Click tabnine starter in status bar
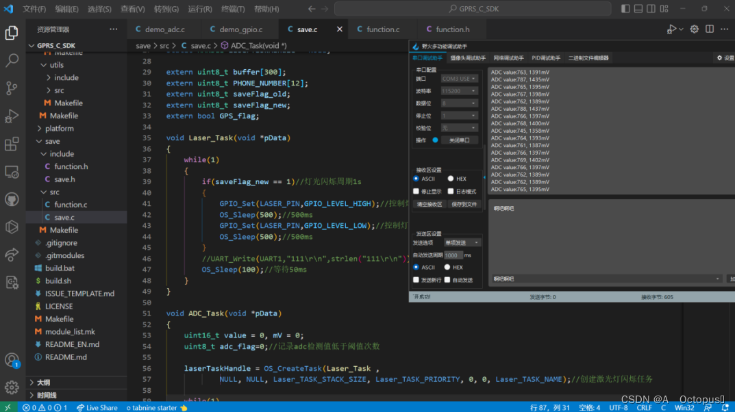This screenshot has height=412, width=735. (x=157, y=407)
